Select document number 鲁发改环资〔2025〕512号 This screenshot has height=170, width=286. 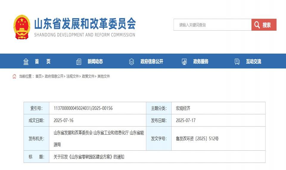click(197, 139)
